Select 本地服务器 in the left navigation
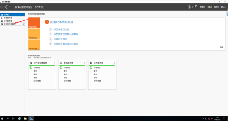The image size is (228, 121). [12, 18]
